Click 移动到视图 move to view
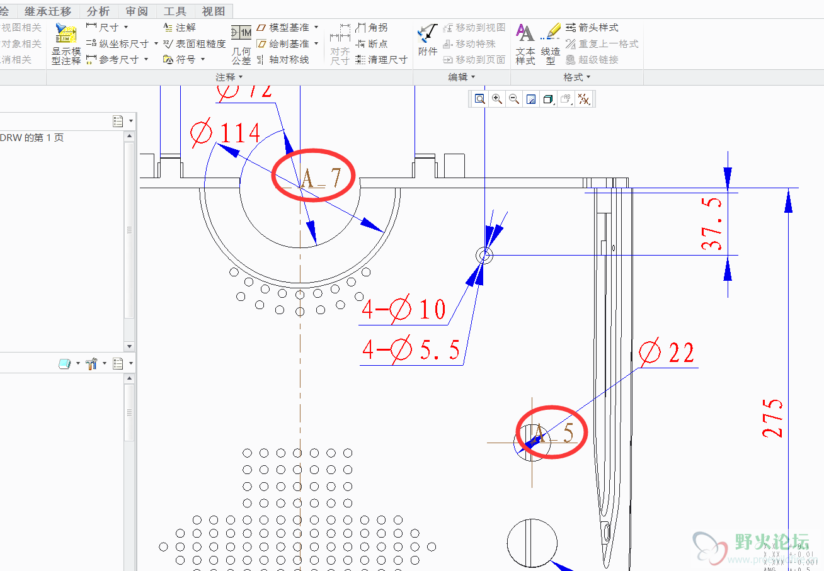This screenshot has height=571, width=824. [474, 28]
